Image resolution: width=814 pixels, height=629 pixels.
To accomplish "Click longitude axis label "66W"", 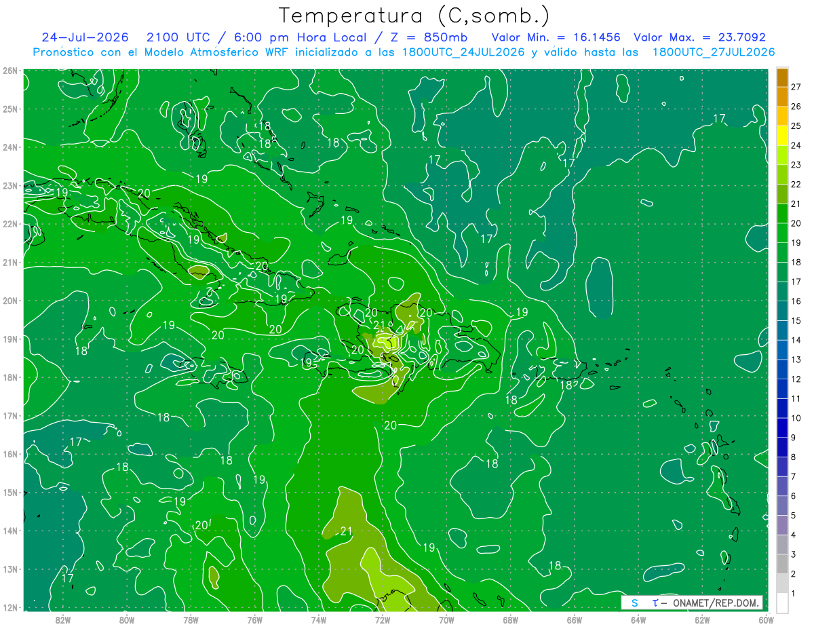I will (574, 619).
